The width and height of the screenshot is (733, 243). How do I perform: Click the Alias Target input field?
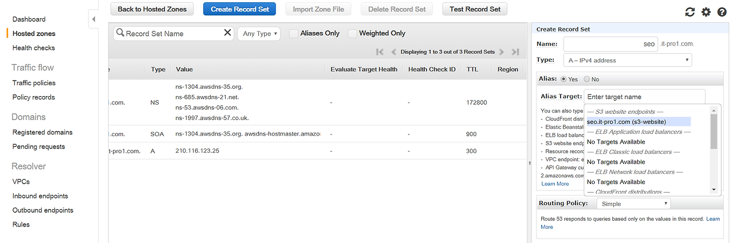(x=645, y=97)
